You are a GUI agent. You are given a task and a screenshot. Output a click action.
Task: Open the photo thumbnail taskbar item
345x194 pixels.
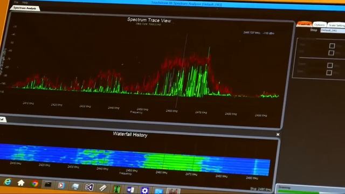tap(173, 191)
